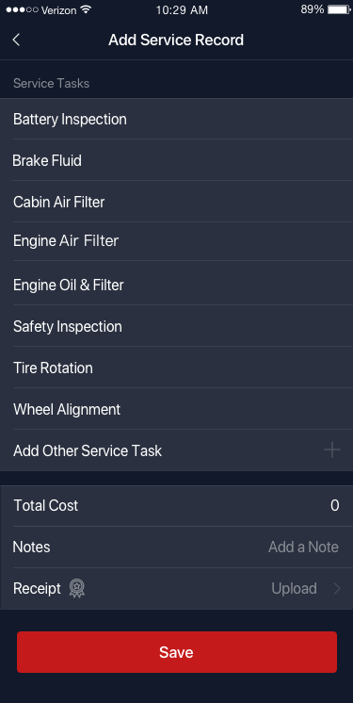Tap the Add a Note field
Screen dimensions: 353x703
tap(303, 547)
